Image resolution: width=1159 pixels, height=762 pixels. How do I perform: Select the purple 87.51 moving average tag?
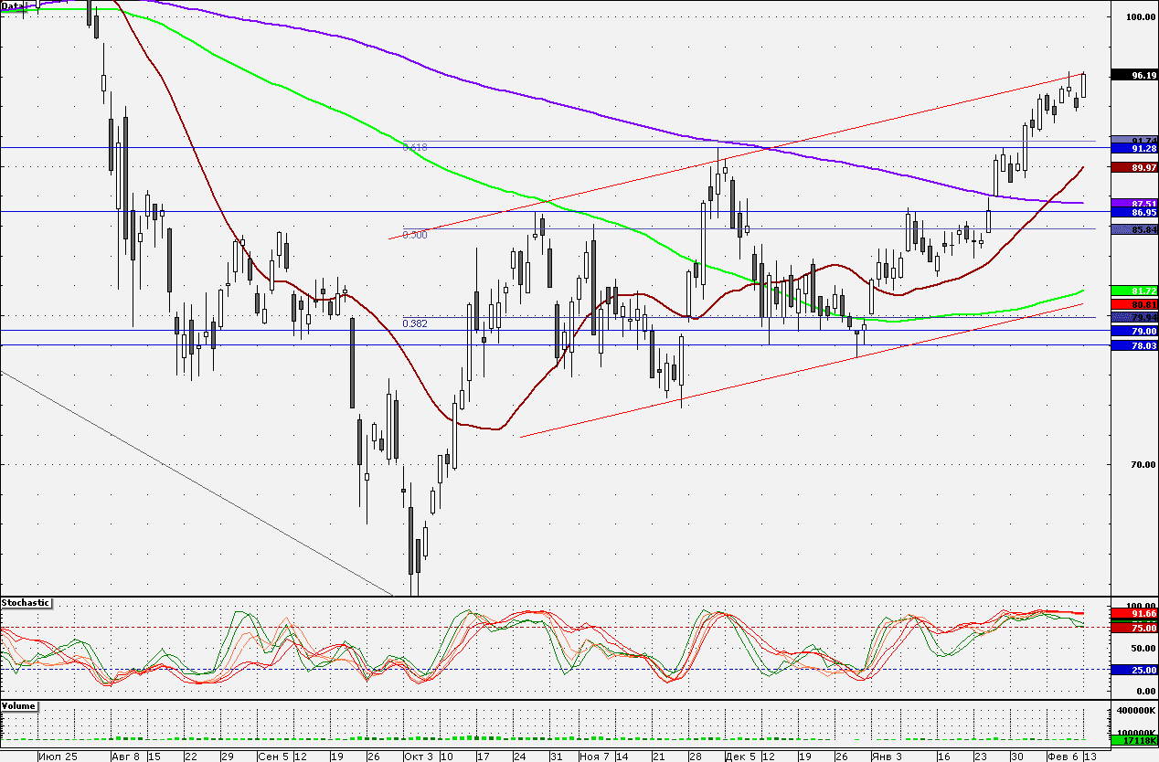[x=1132, y=203]
